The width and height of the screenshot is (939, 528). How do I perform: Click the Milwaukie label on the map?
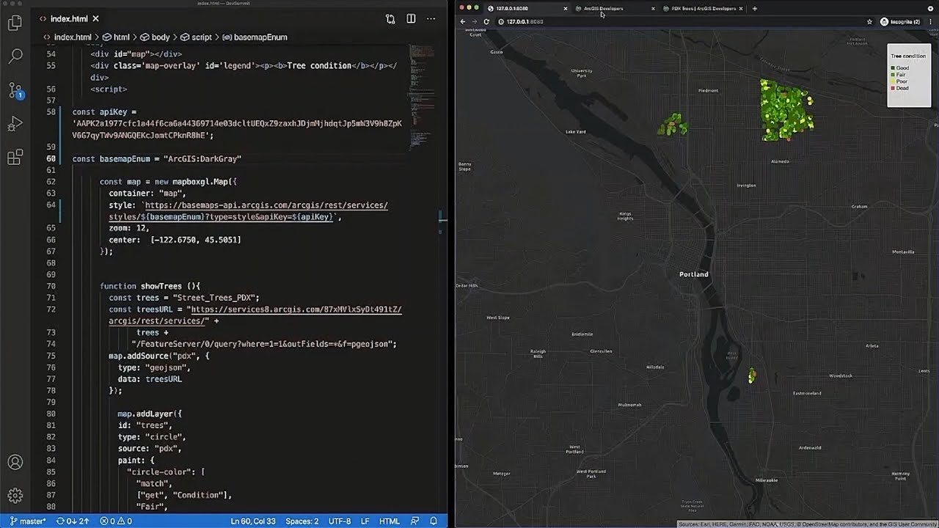767,480
